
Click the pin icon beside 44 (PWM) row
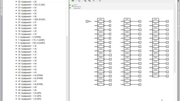16,75
